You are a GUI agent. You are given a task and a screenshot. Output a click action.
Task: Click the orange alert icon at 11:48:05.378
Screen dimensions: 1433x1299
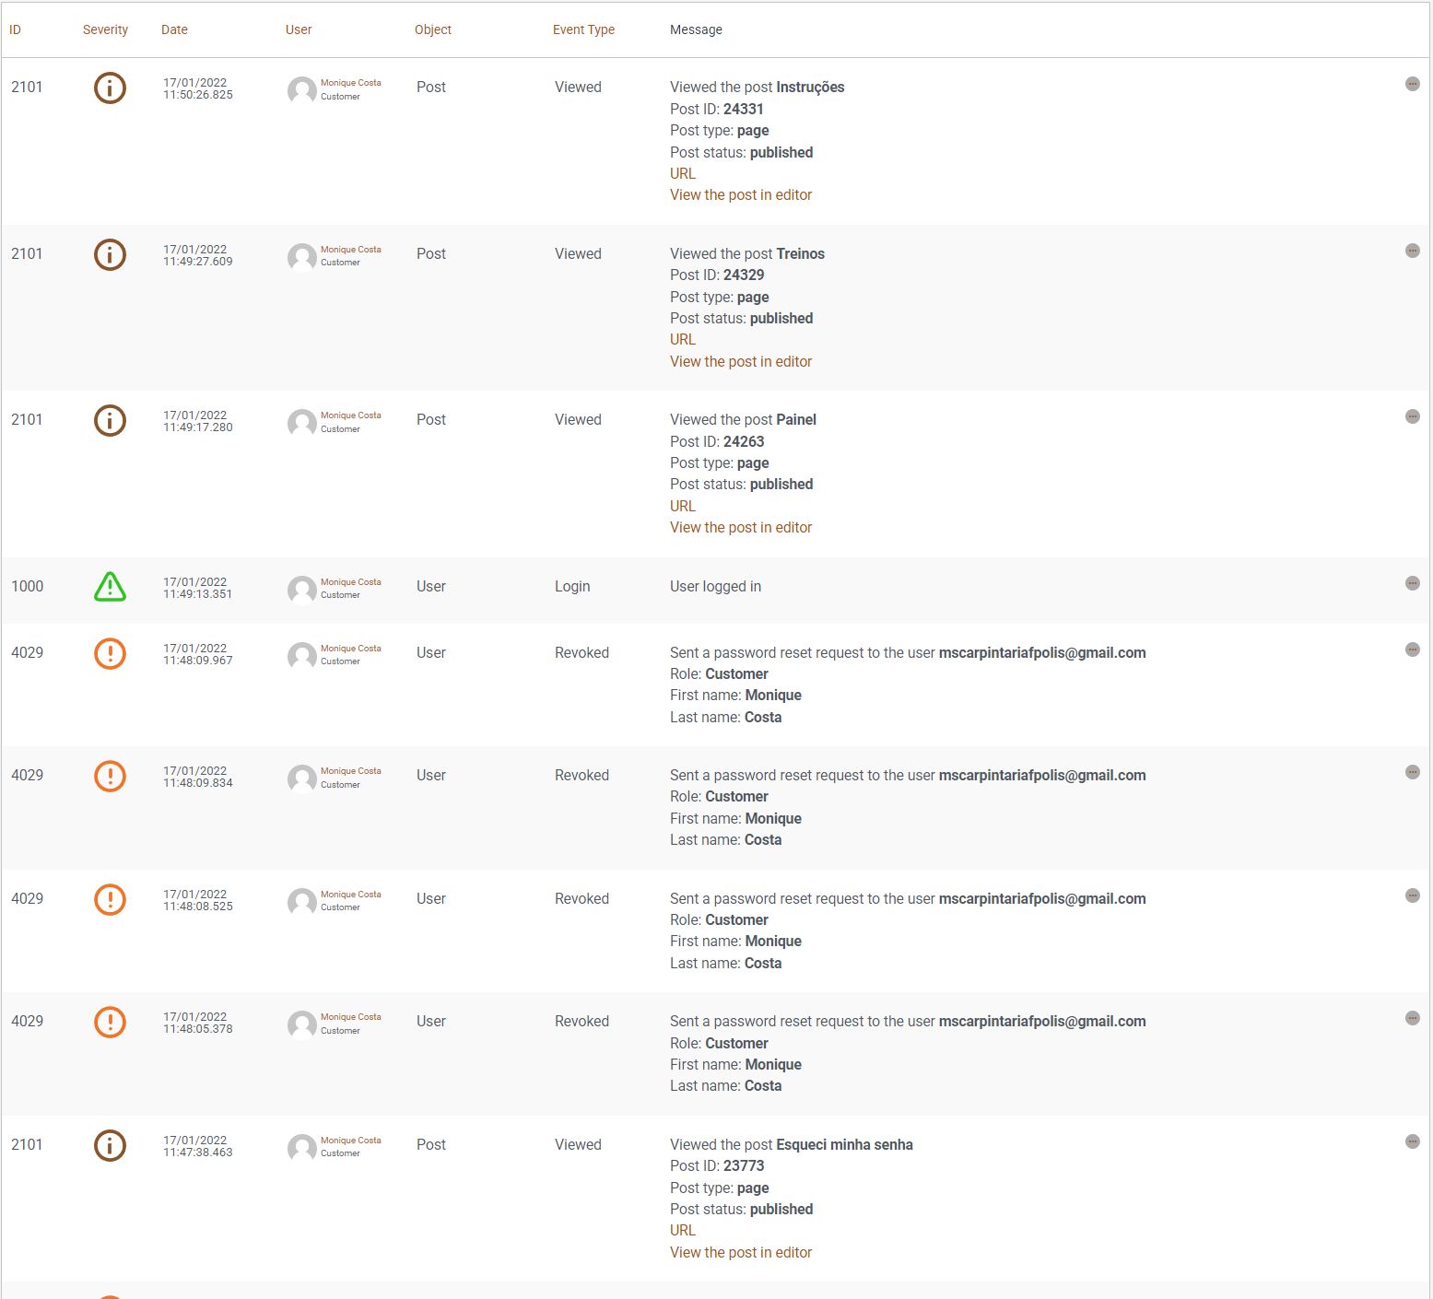coord(110,1022)
